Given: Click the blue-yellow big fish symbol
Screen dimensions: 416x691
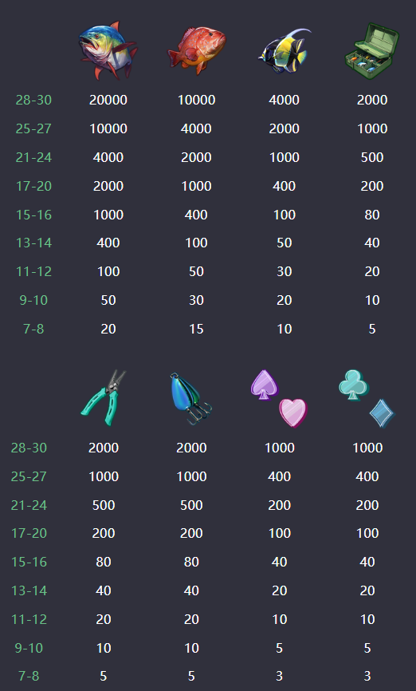Looking at the screenshot, I should [108, 51].
